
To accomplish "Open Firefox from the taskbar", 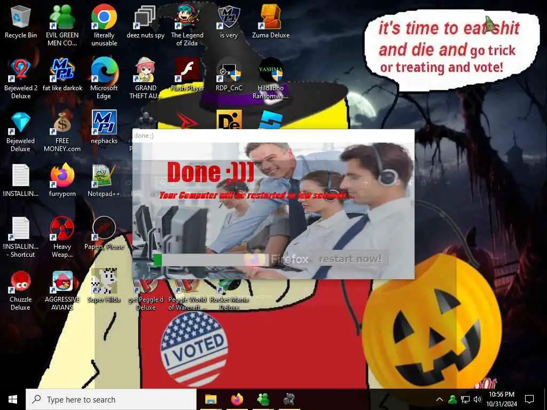I will tap(237, 399).
